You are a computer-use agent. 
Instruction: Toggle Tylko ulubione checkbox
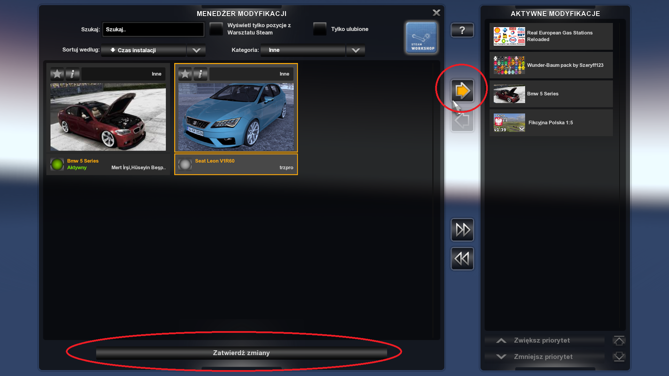pos(320,29)
